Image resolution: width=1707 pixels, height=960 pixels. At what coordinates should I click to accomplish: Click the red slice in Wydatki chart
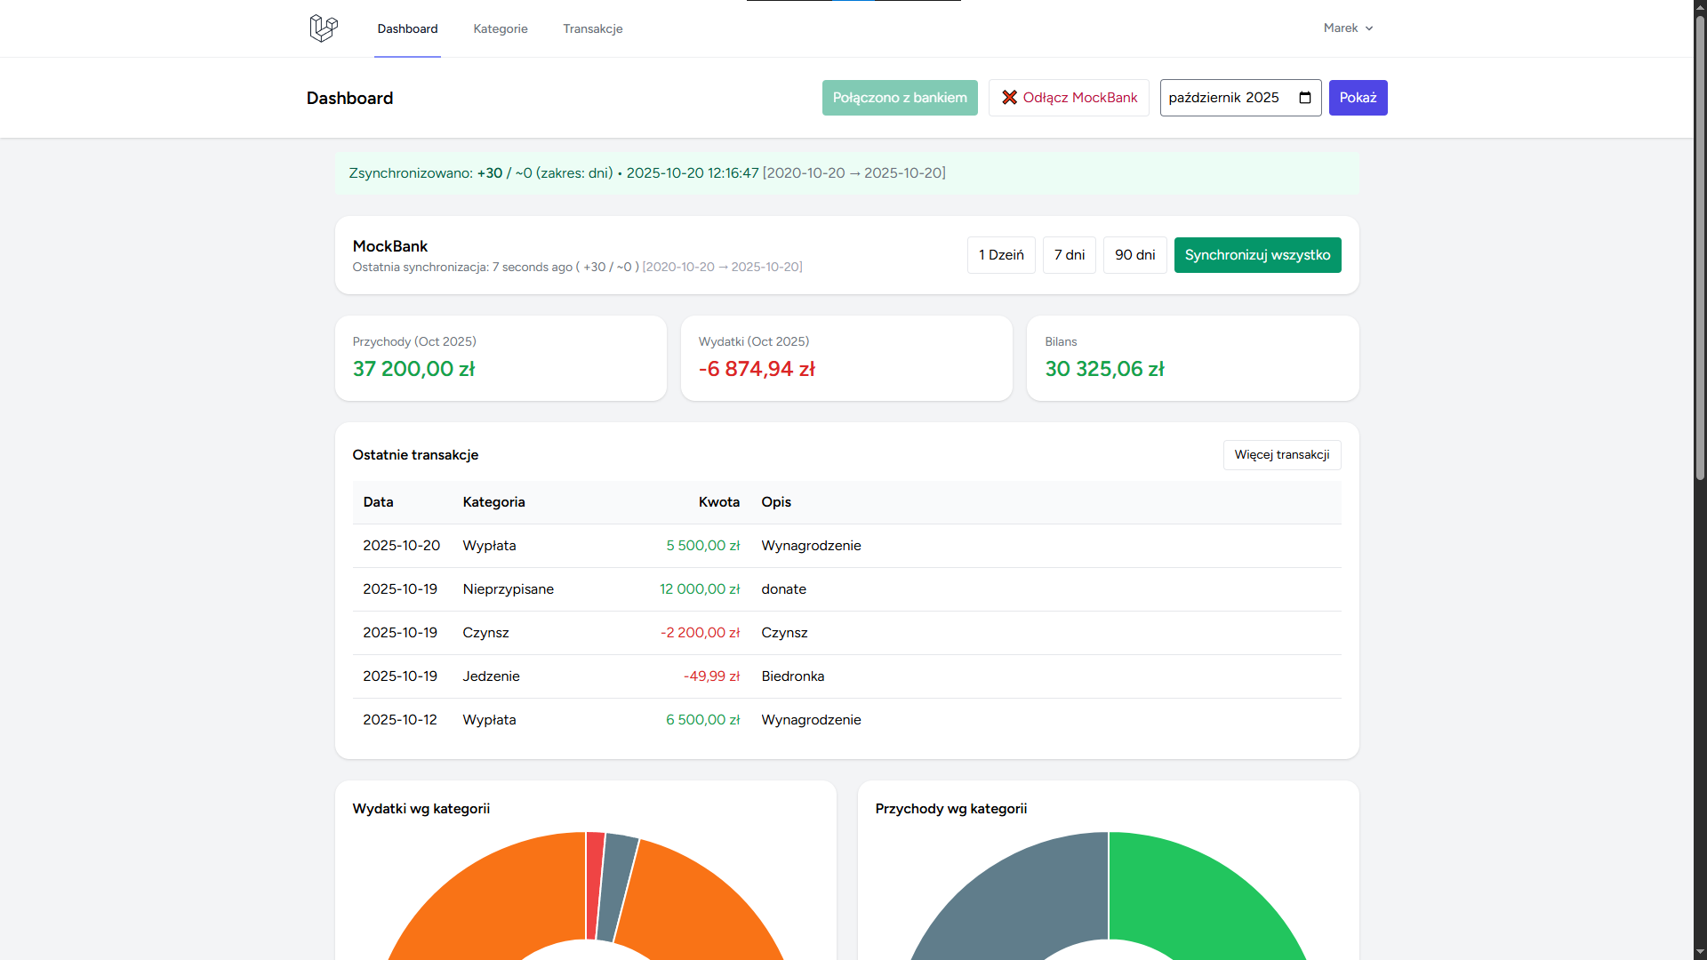pyautogui.click(x=595, y=884)
